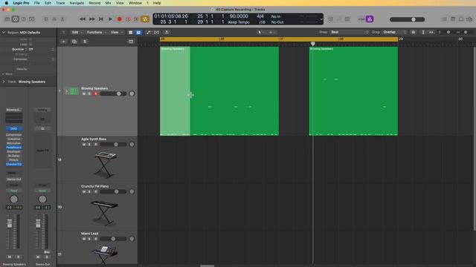Click the purple metronome/count-in button

tap(370, 19)
